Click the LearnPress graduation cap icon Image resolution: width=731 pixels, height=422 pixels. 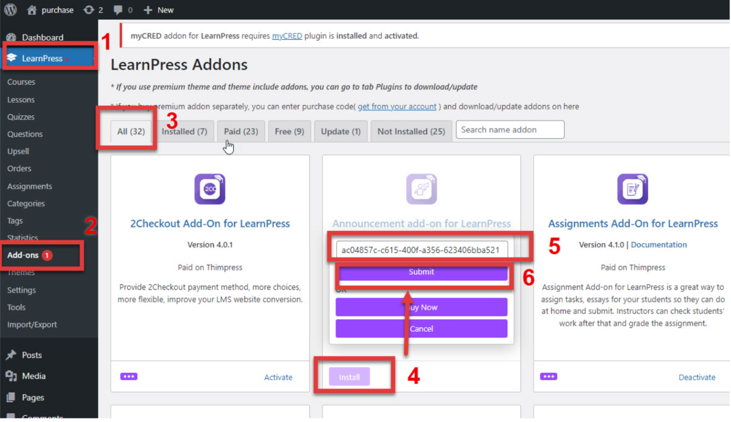12,58
